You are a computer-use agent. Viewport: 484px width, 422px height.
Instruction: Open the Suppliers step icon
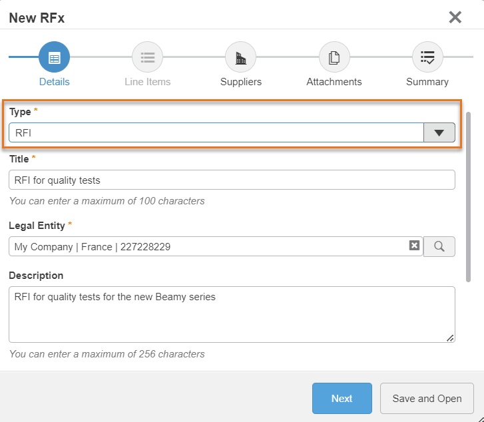coord(240,58)
